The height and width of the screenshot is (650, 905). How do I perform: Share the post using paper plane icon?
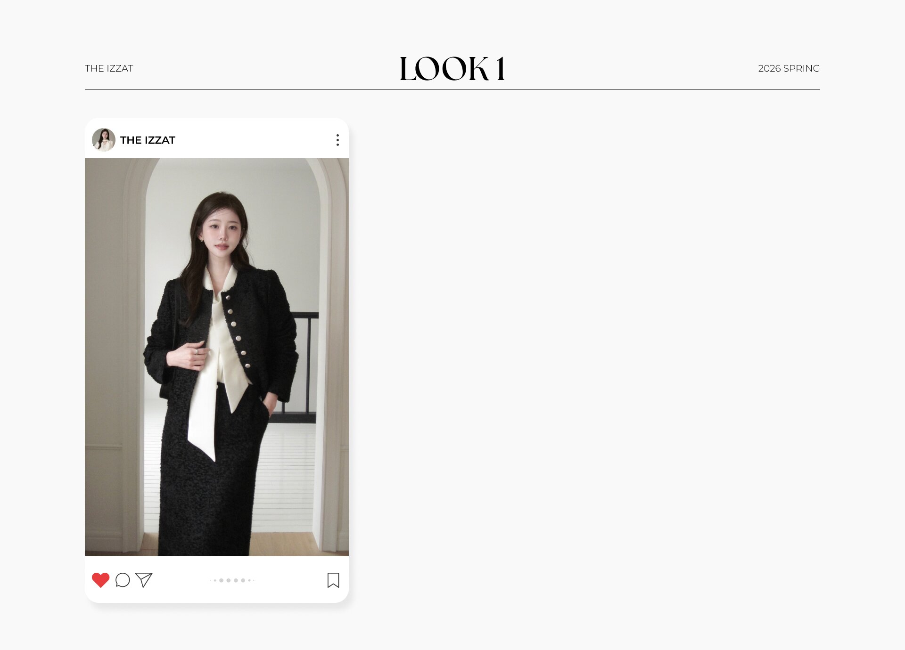(144, 580)
